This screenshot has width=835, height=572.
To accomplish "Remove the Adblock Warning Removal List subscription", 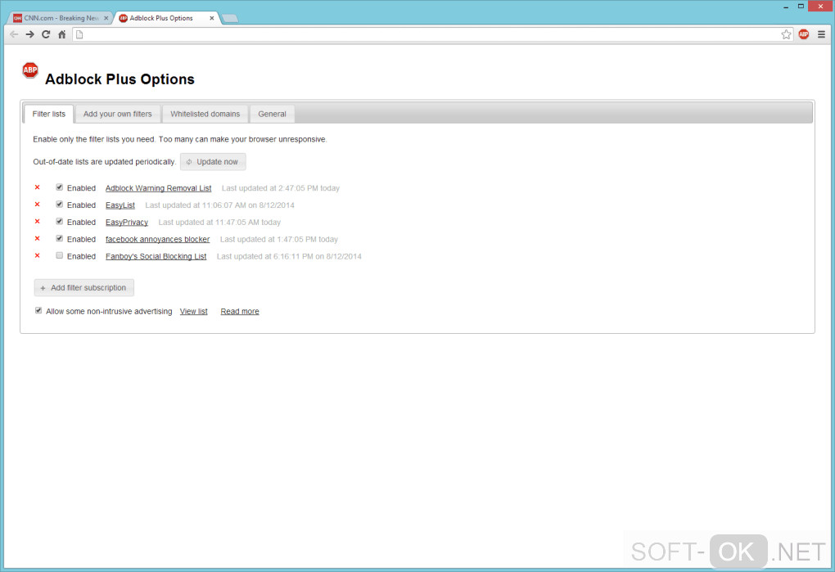I will pyautogui.click(x=38, y=187).
